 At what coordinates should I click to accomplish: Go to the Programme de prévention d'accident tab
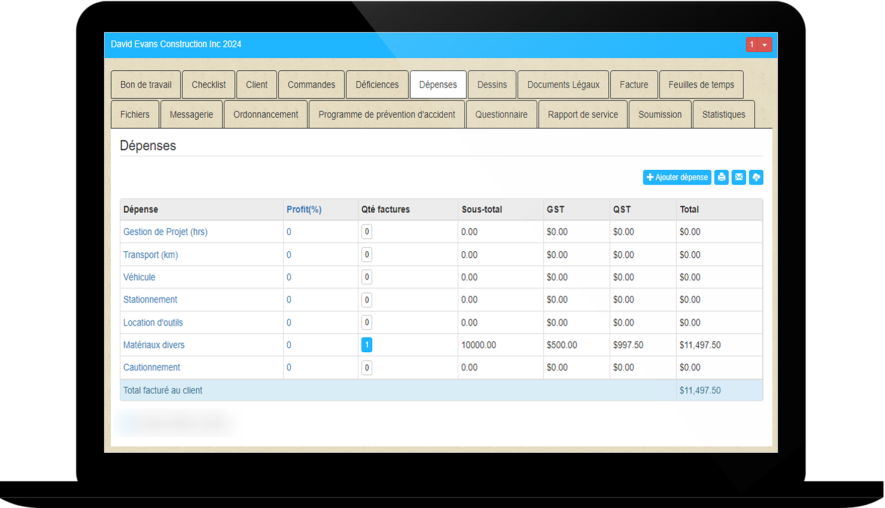(x=386, y=115)
